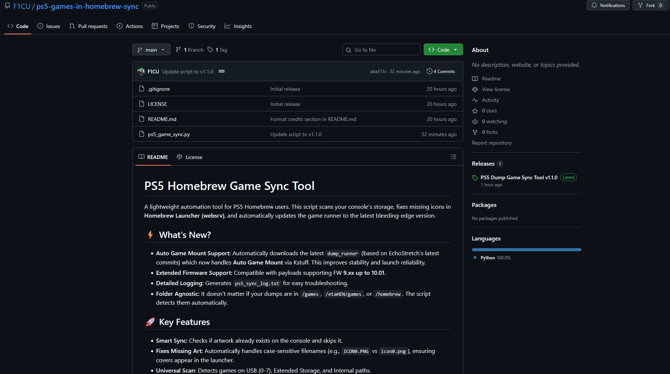Switch to the Issues tab

coord(49,26)
